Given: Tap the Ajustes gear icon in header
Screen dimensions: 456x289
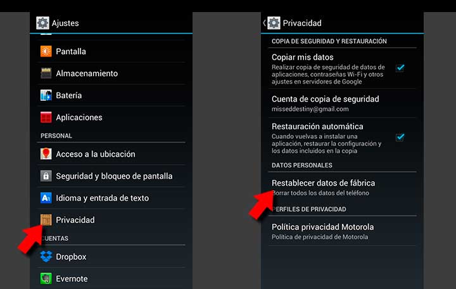Looking at the screenshot, I should 42,23.
